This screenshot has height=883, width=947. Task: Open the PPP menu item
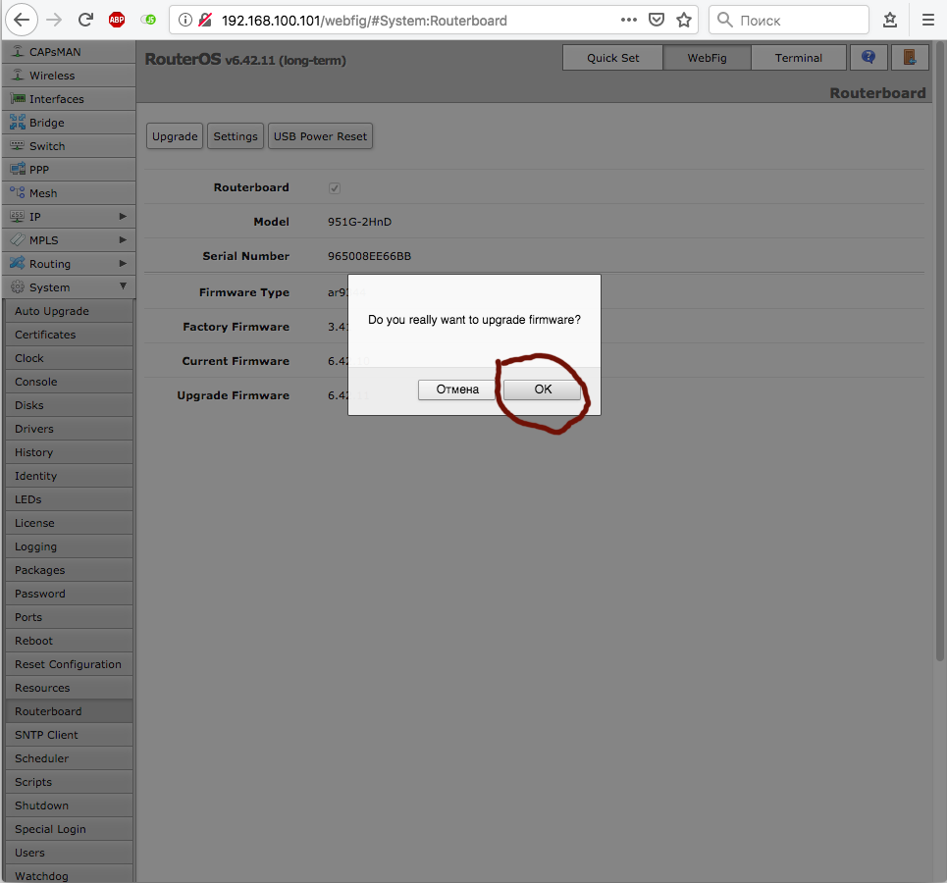(69, 170)
